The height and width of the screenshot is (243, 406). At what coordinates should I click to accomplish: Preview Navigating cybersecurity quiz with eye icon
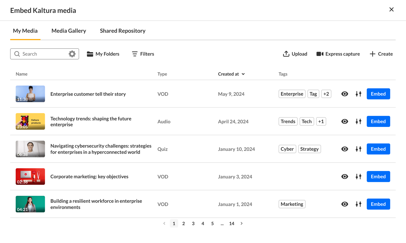point(345,149)
